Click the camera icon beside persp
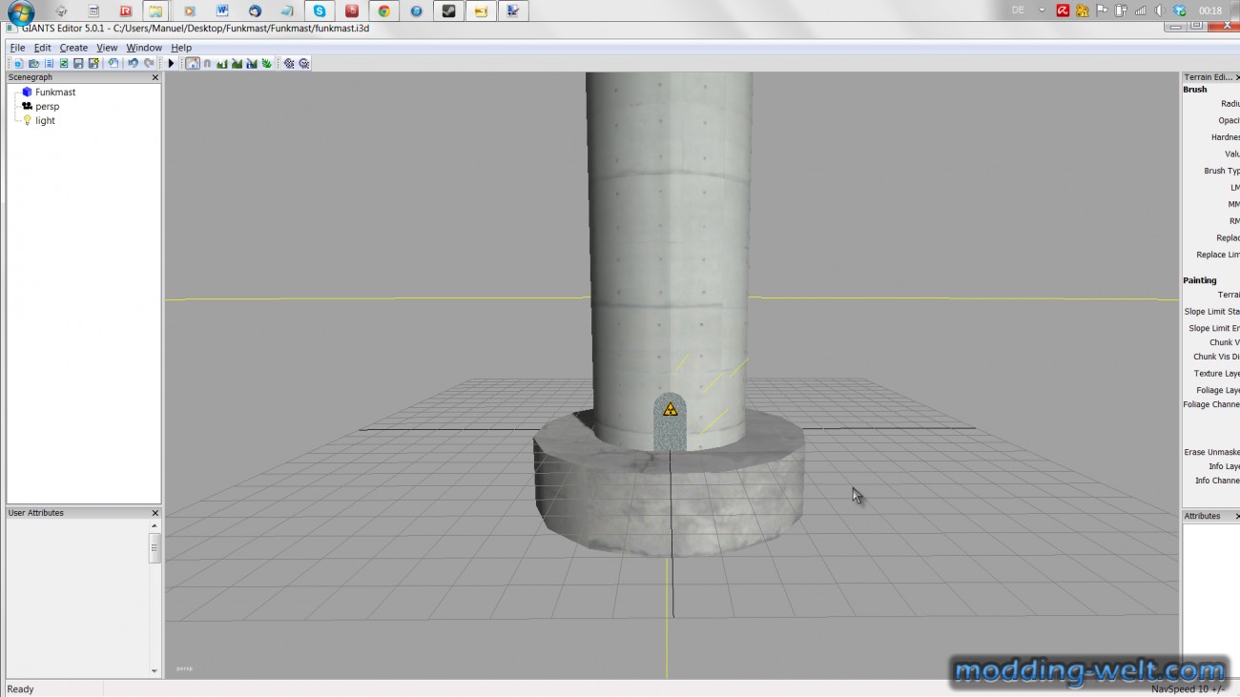This screenshot has width=1240, height=697. (27, 107)
